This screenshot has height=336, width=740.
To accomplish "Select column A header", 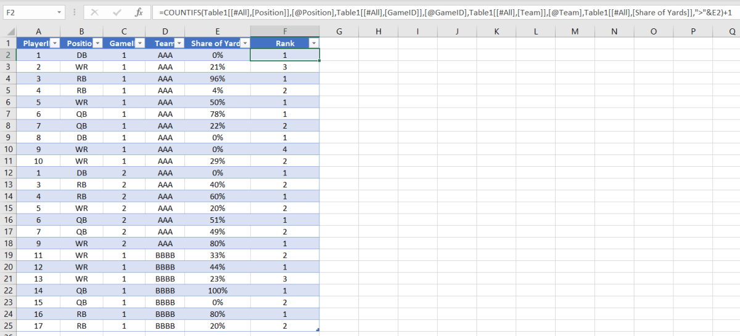I will (38, 31).
